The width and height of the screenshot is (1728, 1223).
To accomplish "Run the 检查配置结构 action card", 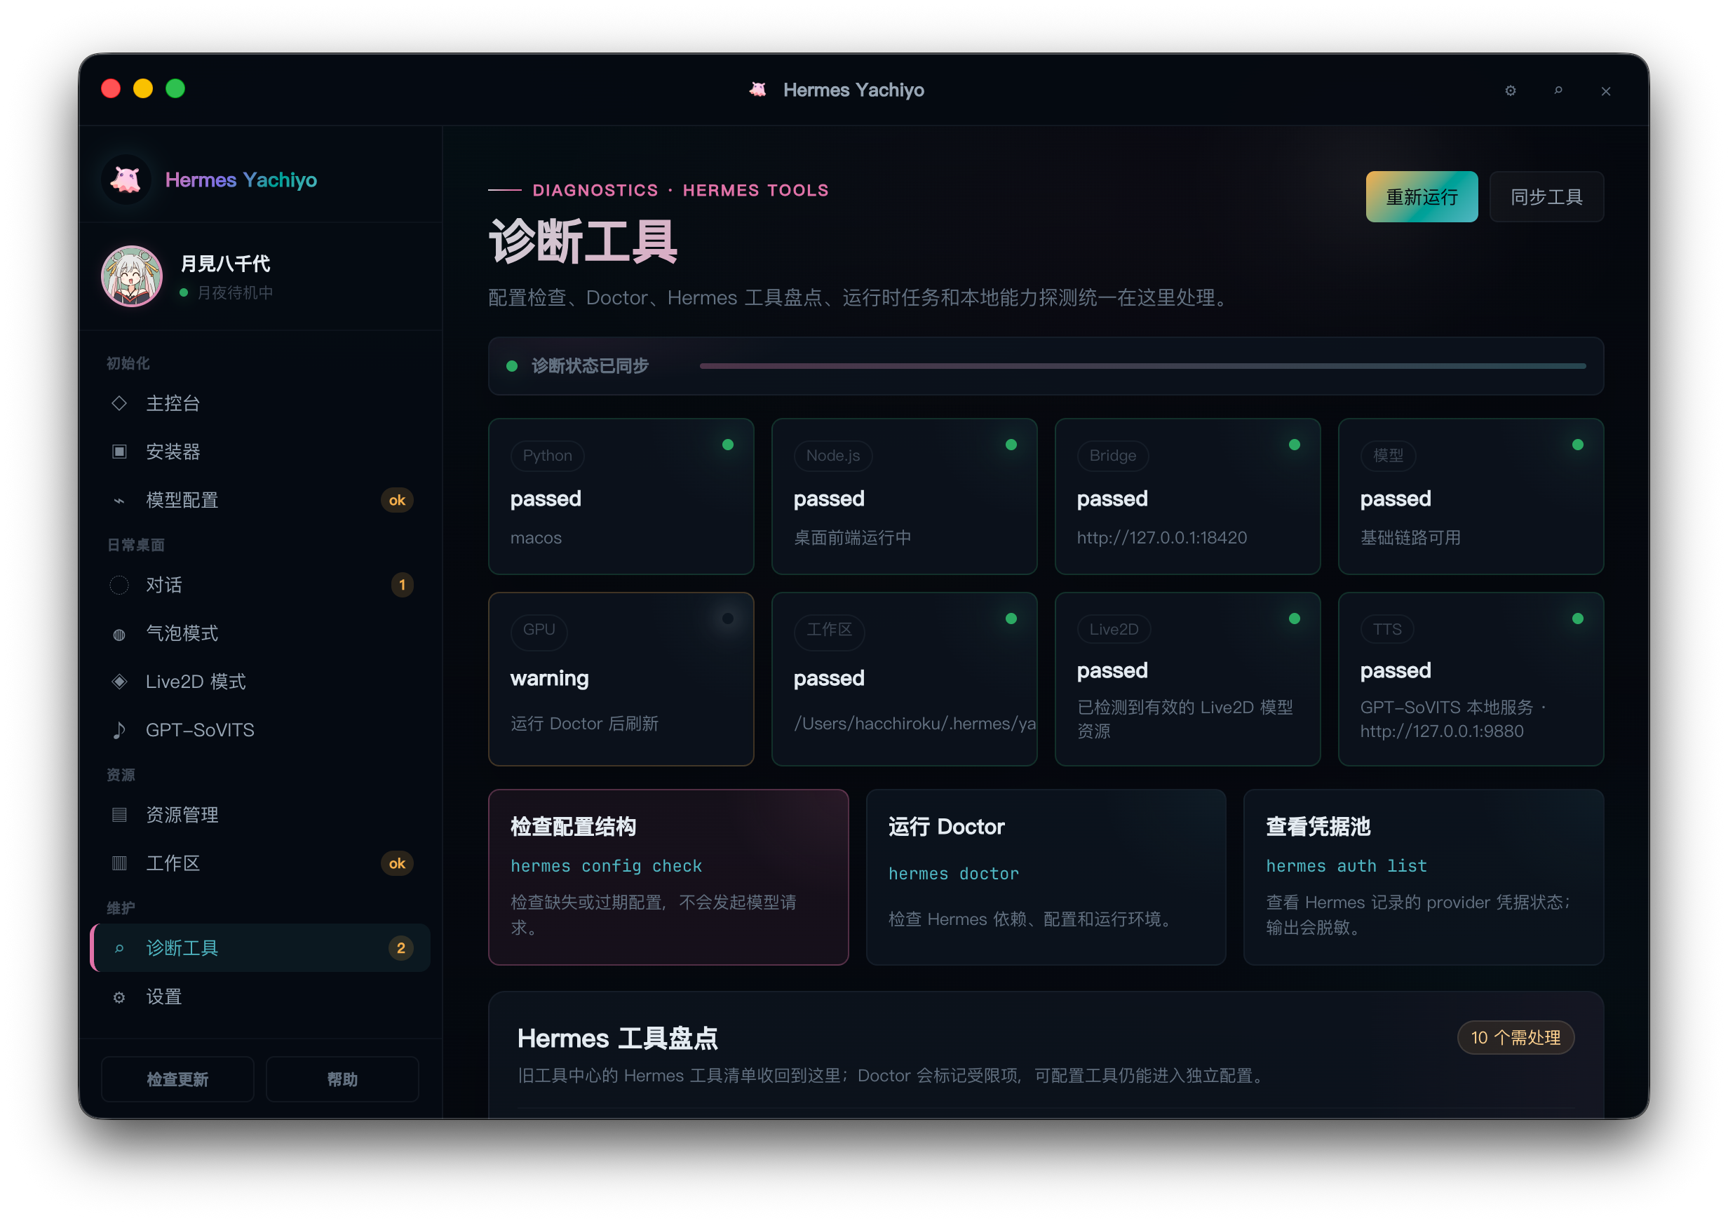I will [668, 877].
